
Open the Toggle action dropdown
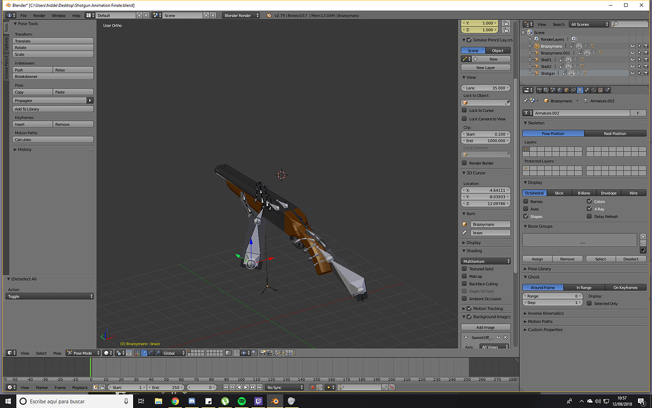click(50, 296)
